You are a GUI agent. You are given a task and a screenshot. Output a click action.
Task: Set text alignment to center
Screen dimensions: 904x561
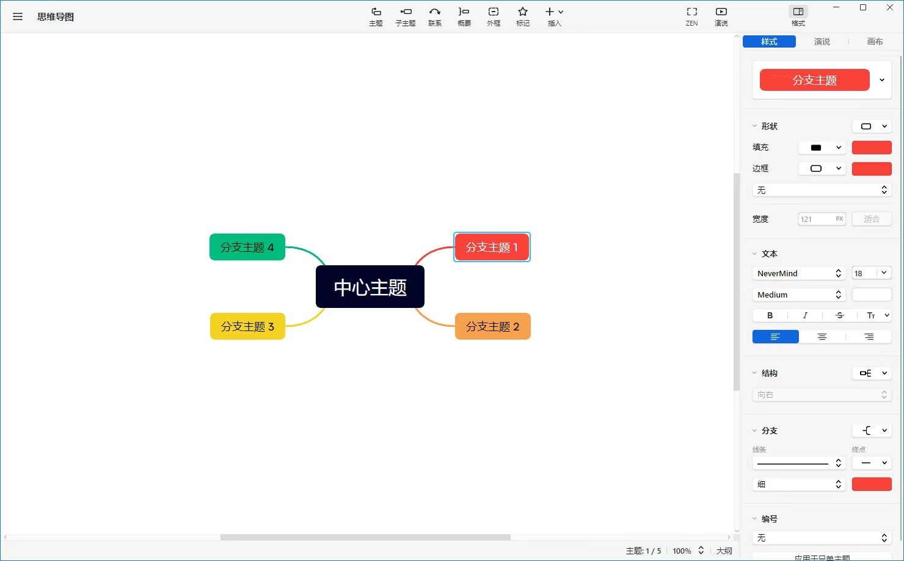822,337
